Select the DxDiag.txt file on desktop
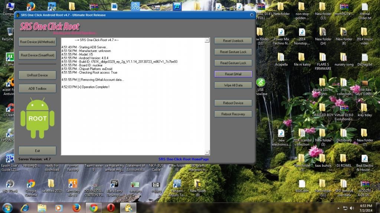 click(x=364, y=58)
